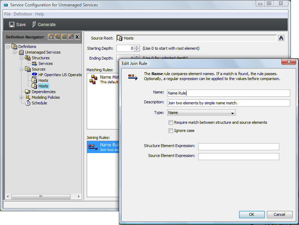
Task: Click the join arrow icon in Edit Join Rule dialog
Action: [133, 77]
